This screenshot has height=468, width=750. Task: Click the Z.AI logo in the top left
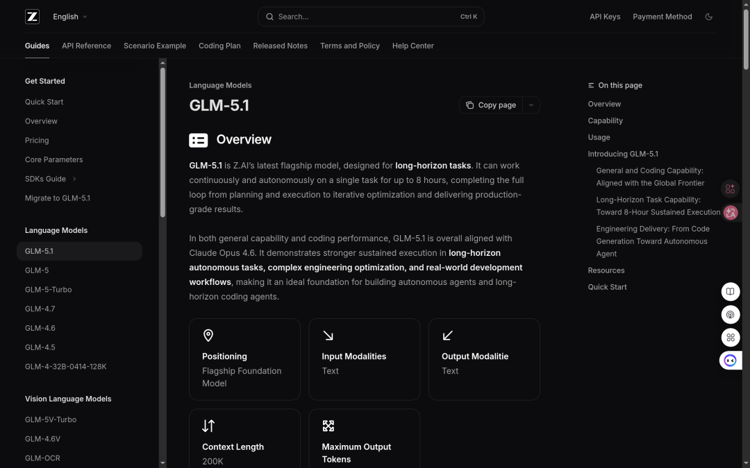click(x=32, y=16)
